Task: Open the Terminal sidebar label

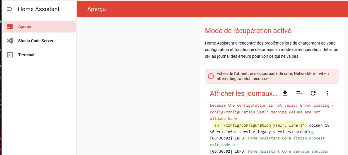Action: [x=26, y=55]
